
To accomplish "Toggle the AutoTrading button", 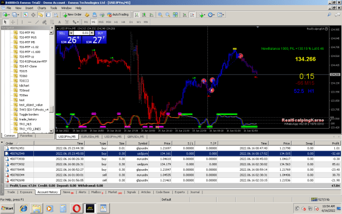I will [118, 15].
